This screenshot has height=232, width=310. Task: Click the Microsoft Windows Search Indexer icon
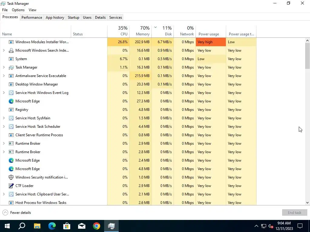coord(11,50)
